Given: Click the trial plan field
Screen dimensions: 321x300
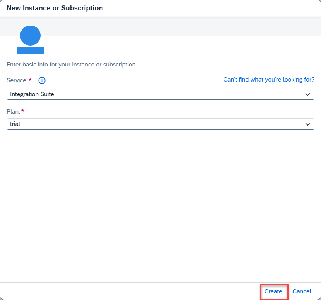Looking at the screenshot, I should [x=160, y=124].
